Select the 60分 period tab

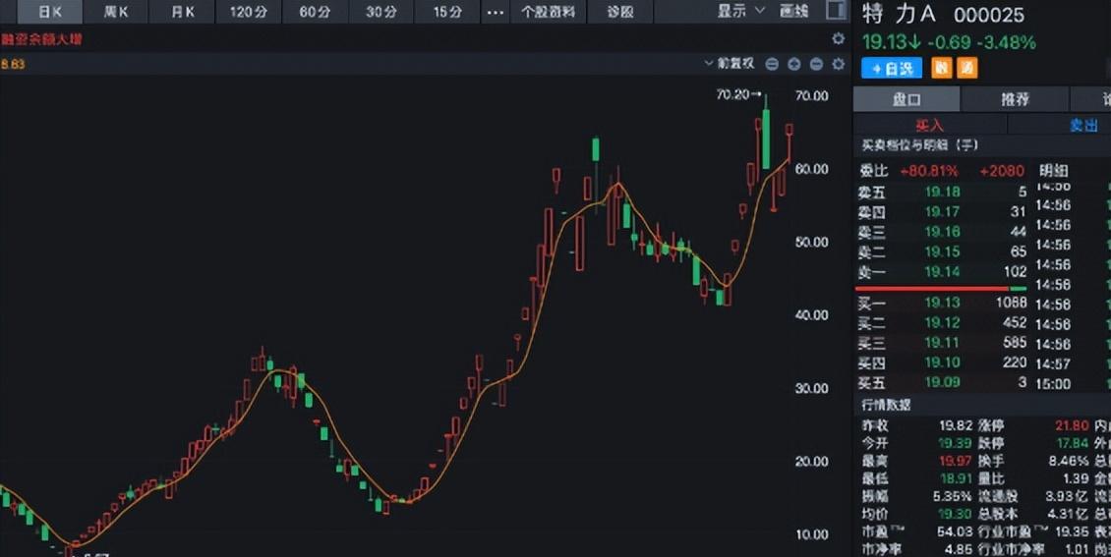point(316,12)
